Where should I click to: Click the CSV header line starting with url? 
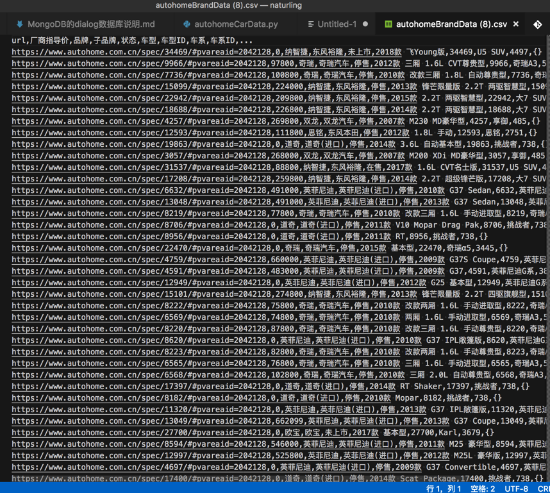click(132, 40)
